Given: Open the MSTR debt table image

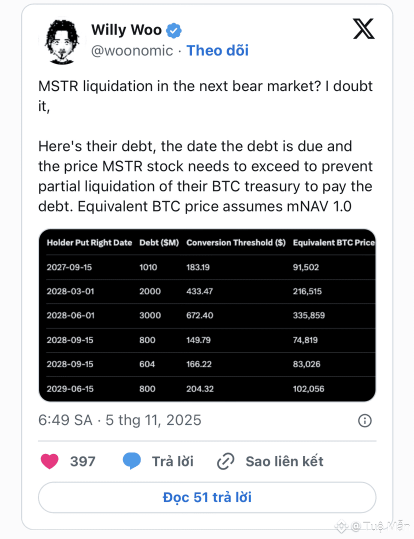Looking at the screenshot, I should pos(207,315).
